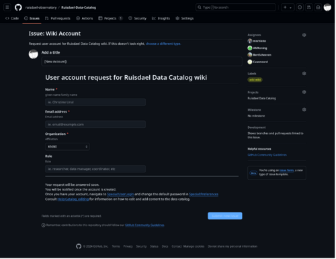The width and height of the screenshot is (336, 259).
Task: Go to ruisdael-observatory organization link
Action: click(41, 7)
